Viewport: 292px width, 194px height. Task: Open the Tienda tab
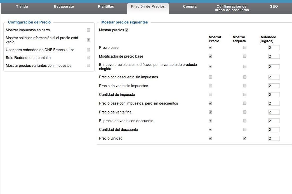click(22, 7)
